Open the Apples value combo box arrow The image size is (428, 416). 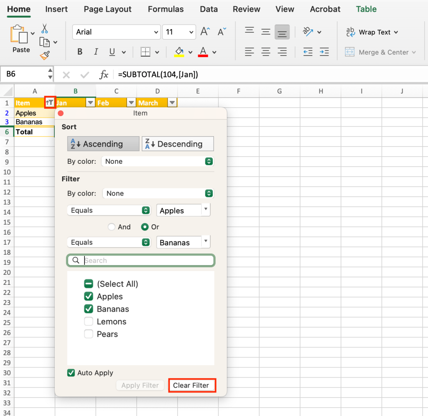206,209
